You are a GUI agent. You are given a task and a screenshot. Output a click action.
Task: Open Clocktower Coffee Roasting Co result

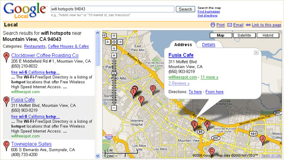point(45,55)
